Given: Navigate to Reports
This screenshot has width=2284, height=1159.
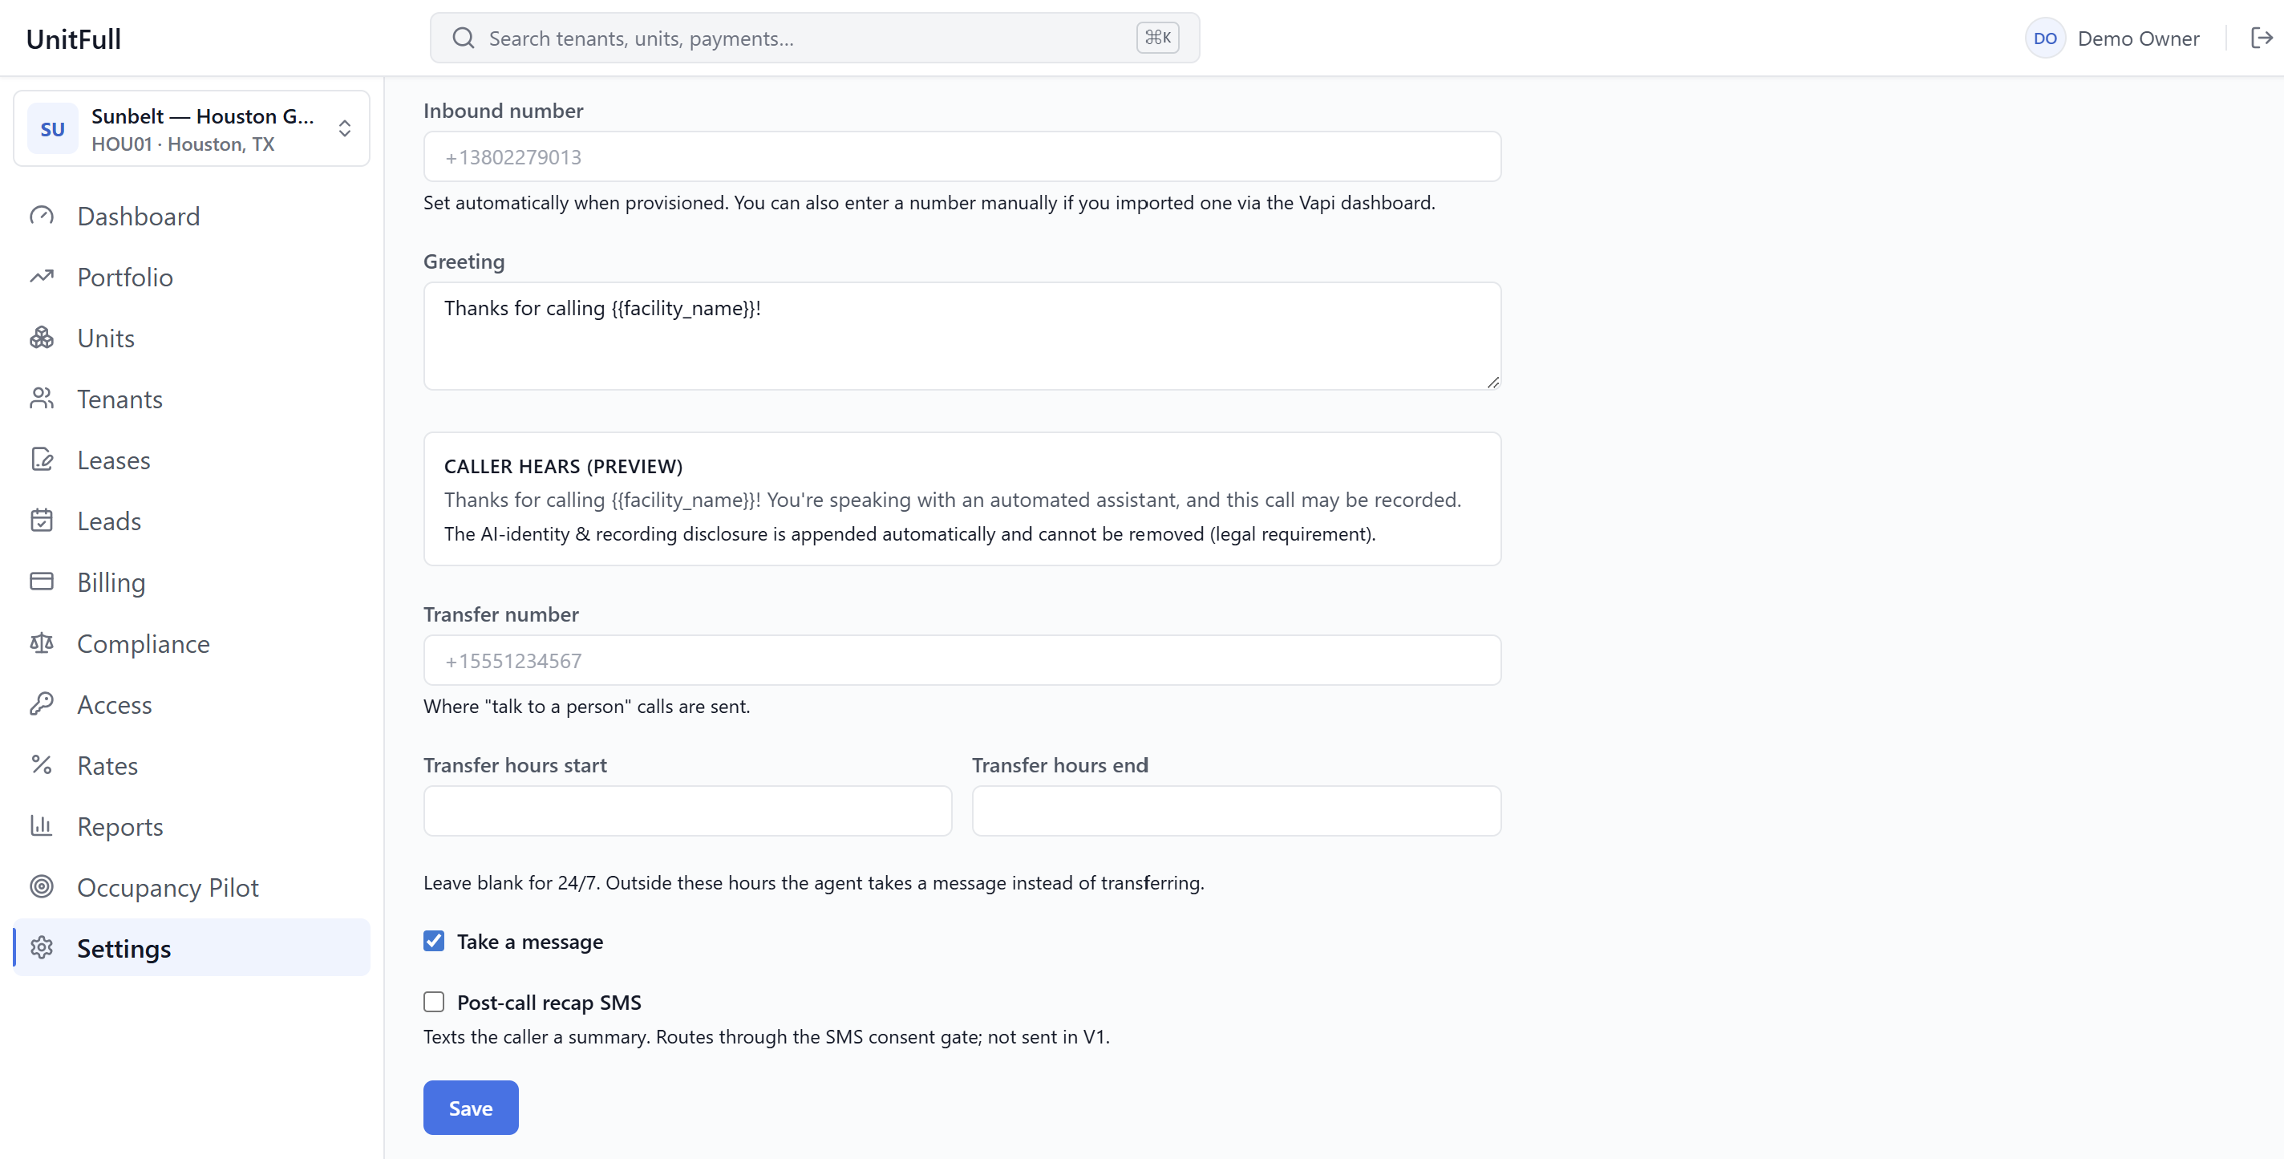Looking at the screenshot, I should (192, 825).
